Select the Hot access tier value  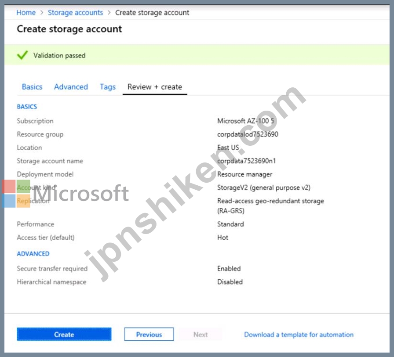223,237
